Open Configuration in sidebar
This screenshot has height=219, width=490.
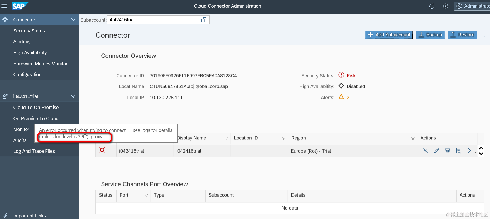pyautogui.click(x=27, y=75)
